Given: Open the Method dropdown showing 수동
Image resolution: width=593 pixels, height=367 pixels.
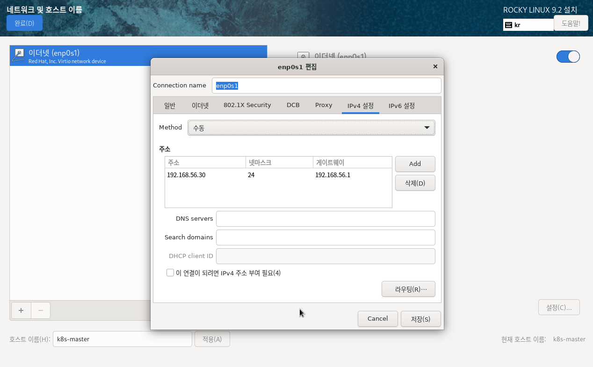Looking at the screenshot, I should tap(311, 128).
